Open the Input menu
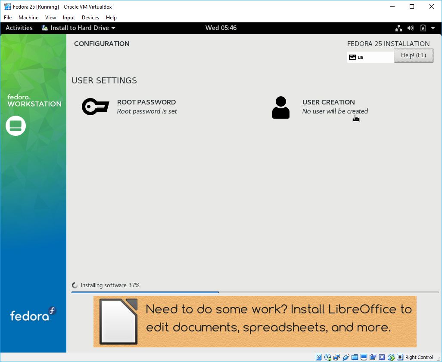This screenshot has width=442, height=362. coord(69,18)
